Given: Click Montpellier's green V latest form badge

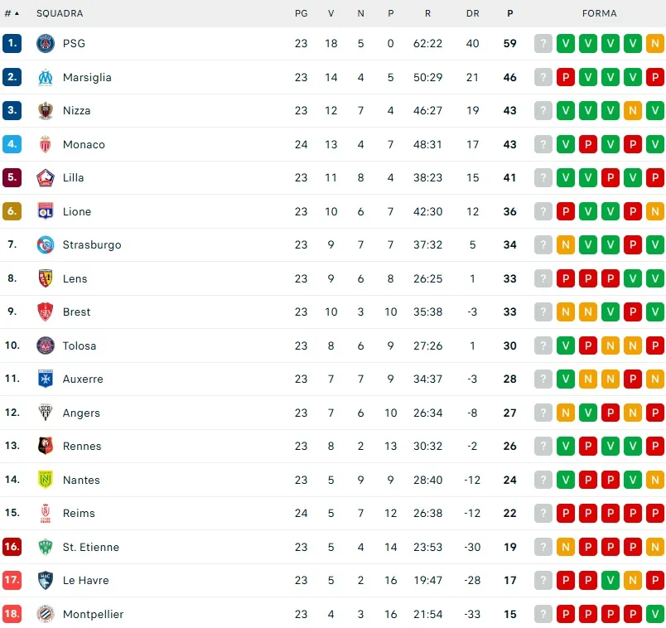Looking at the screenshot, I should click(x=654, y=614).
